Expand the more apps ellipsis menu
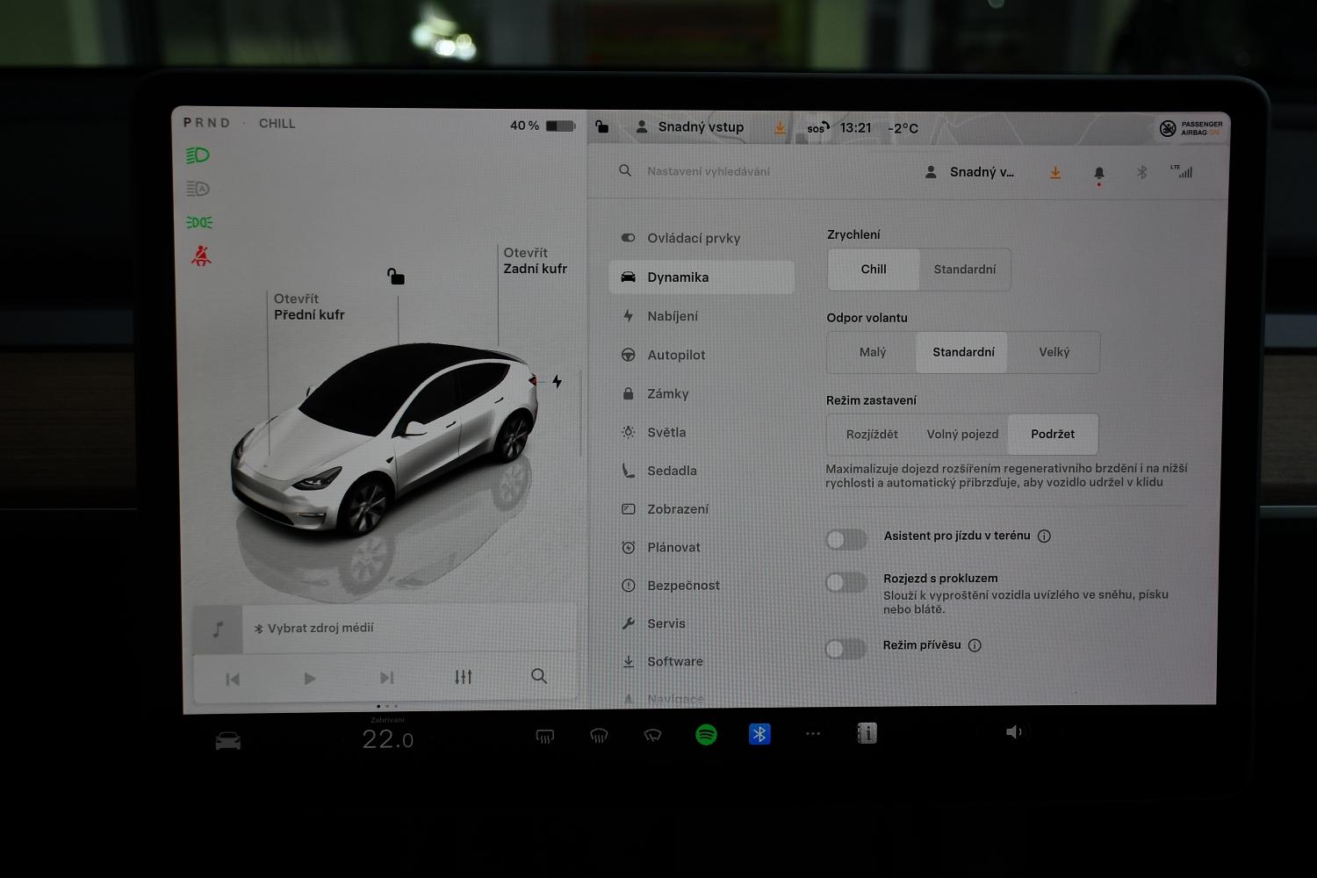This screenshot has width=1317, height=878. click(x=813, y=733)
